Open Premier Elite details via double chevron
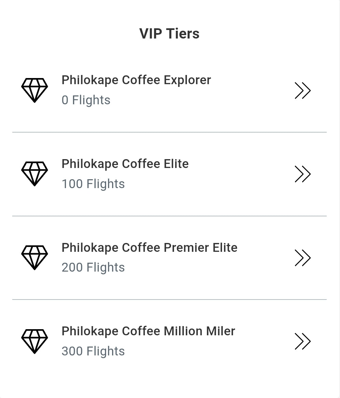The image size is (340, 398). coord(302,258)
